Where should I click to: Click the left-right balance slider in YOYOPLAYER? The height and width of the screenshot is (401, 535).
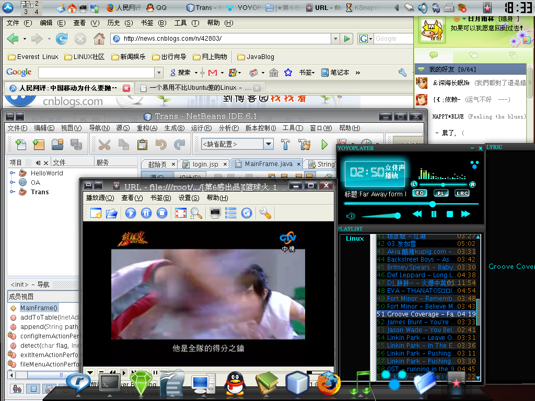(443, 184)
